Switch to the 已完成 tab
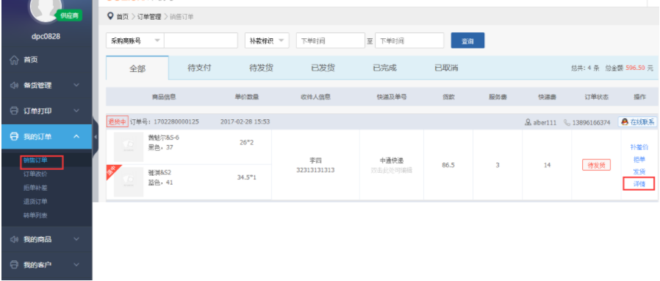The width and height of the screenshot is (660, 281). coord(384,68)
